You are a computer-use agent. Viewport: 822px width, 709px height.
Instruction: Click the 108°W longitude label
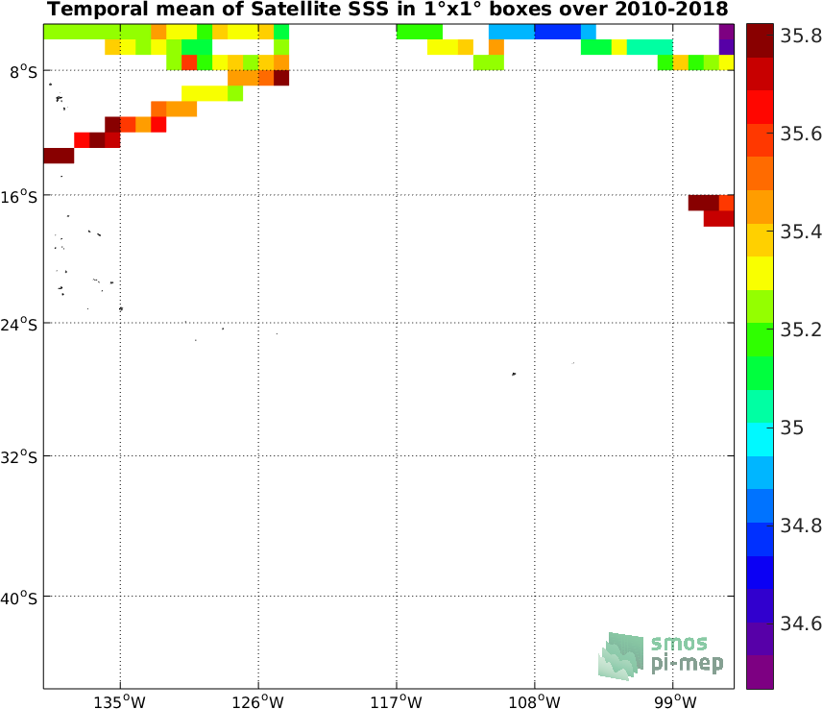click(x=534, y=701)
